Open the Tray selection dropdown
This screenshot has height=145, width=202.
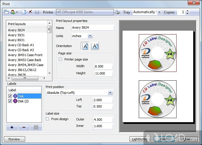tap(159, 12)
